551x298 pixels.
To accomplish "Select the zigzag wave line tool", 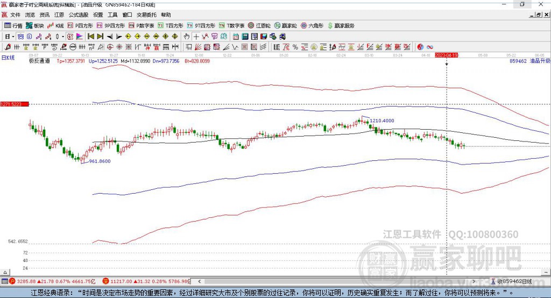I will 236,47.
